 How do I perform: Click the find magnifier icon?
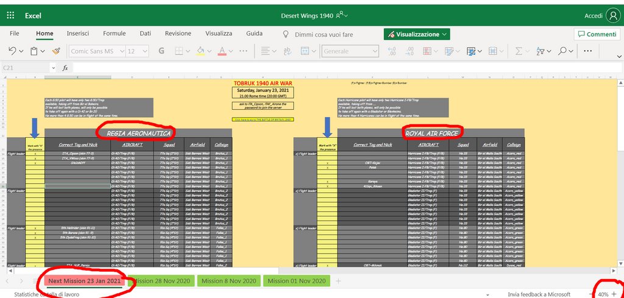click(x=562, y=51)
